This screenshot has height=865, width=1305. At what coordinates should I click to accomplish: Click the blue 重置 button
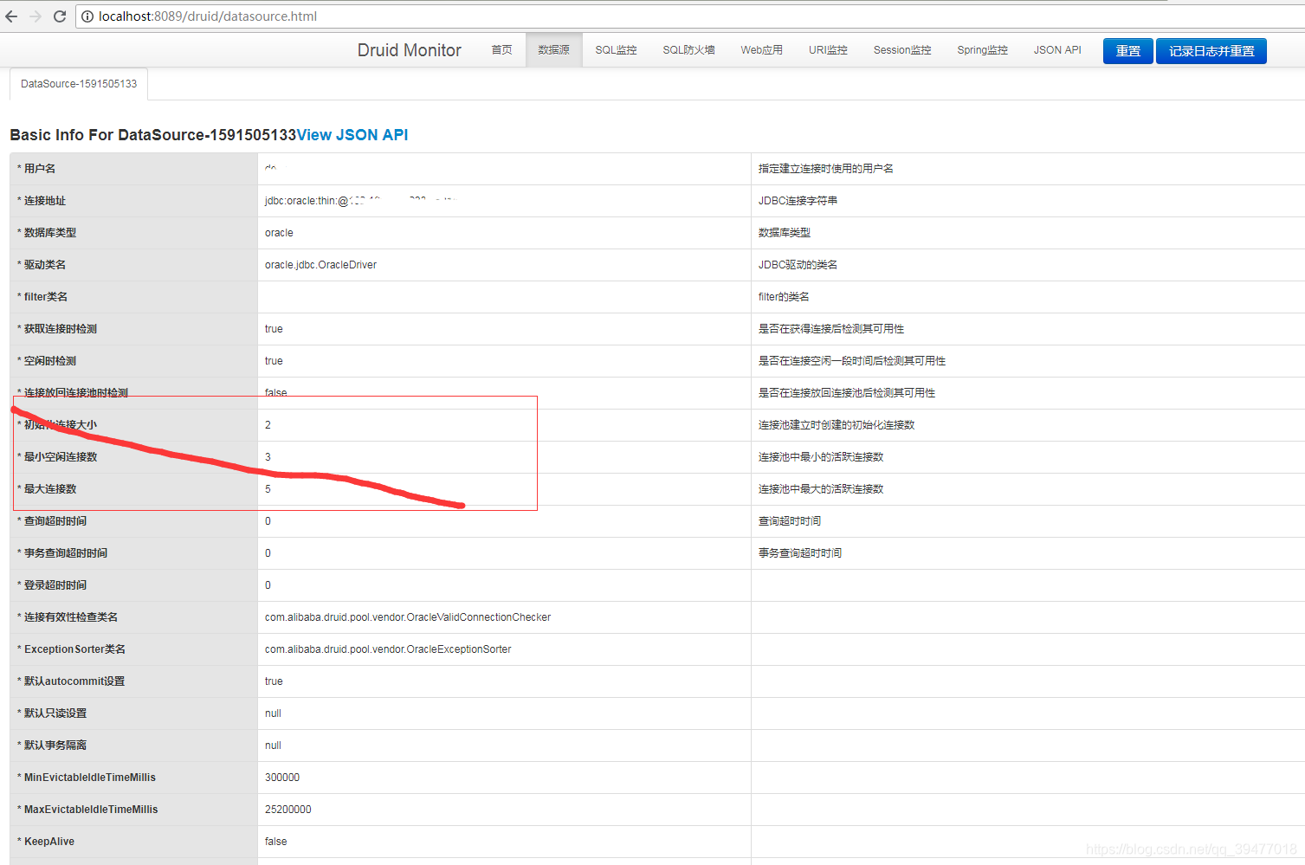1127,51
